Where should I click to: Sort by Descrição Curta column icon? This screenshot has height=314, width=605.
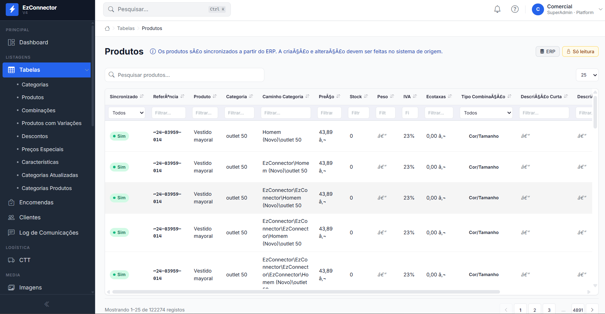(x=566, y=96)
